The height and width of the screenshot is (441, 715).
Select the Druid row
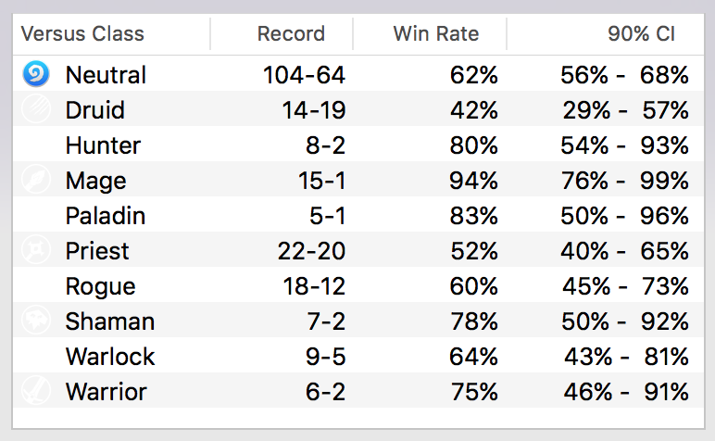(358, 109)
